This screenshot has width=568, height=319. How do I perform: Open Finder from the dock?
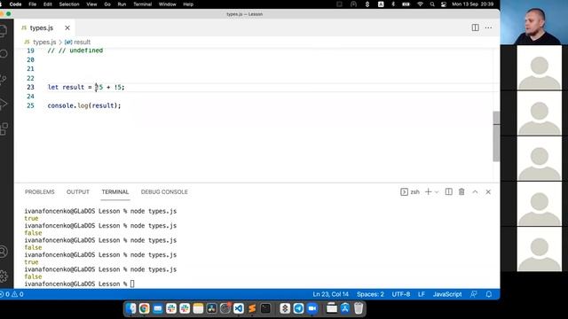coord(130,308)
